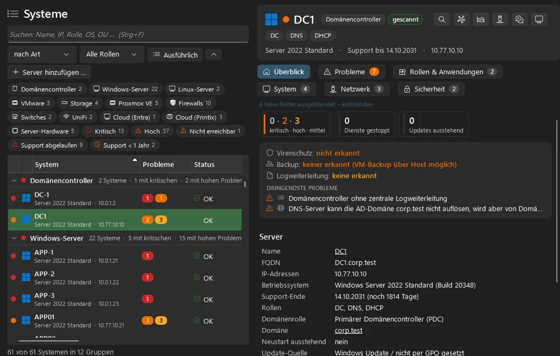
Task: Click the orange status dot beside DC1 title
Action: [286, 19]
